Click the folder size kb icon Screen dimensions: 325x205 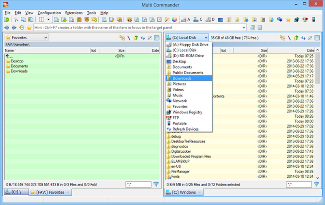[x=129, y=19]
